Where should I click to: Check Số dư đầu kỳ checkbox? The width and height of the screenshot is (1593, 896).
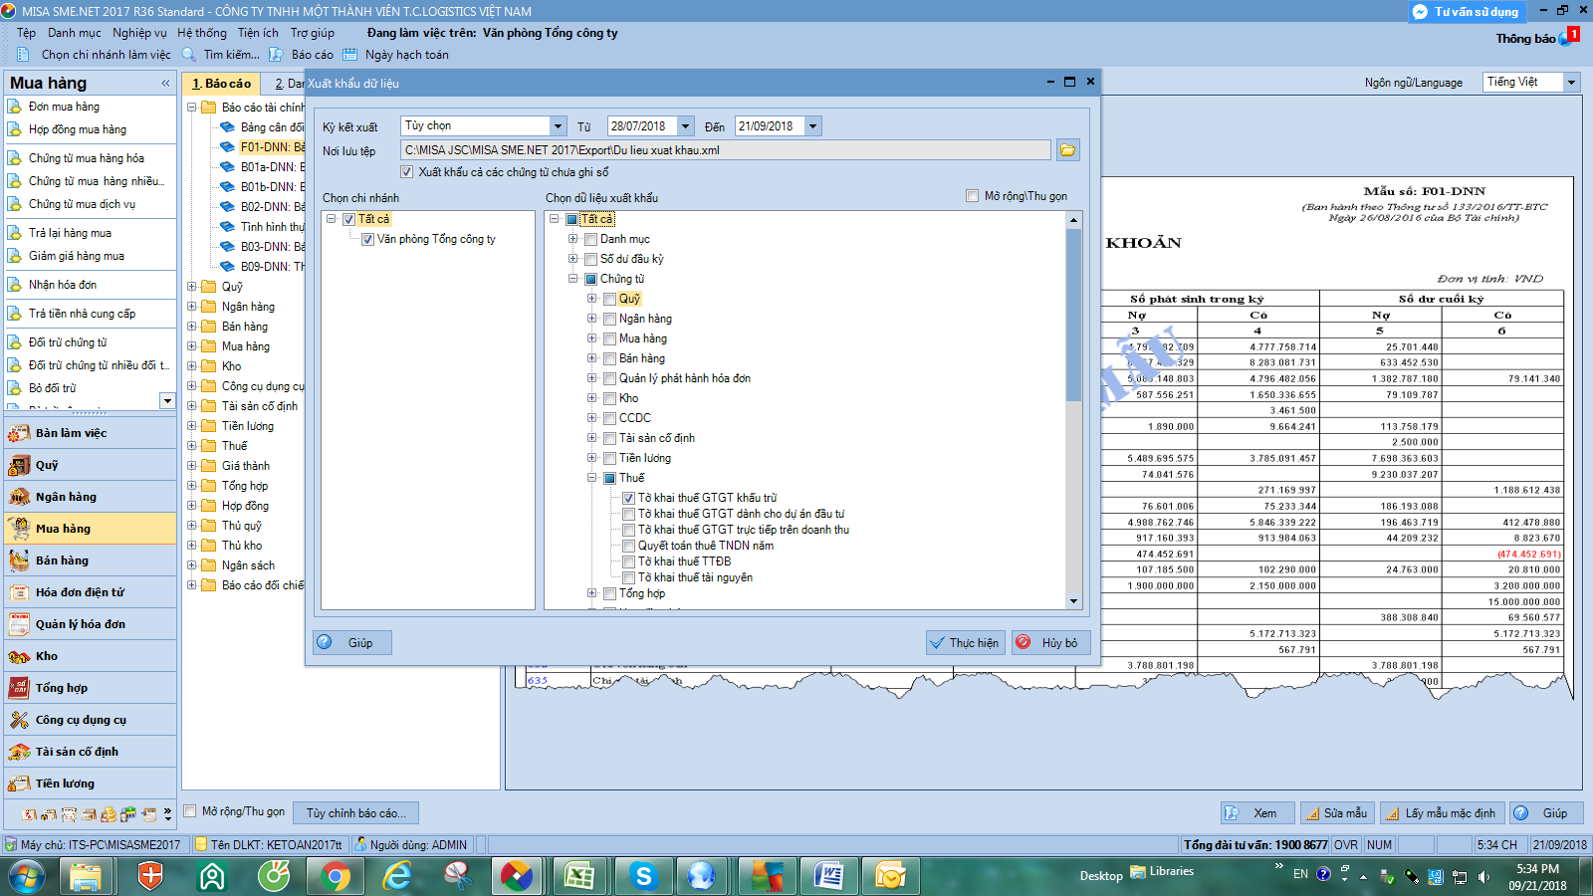(x=591, y=259)
